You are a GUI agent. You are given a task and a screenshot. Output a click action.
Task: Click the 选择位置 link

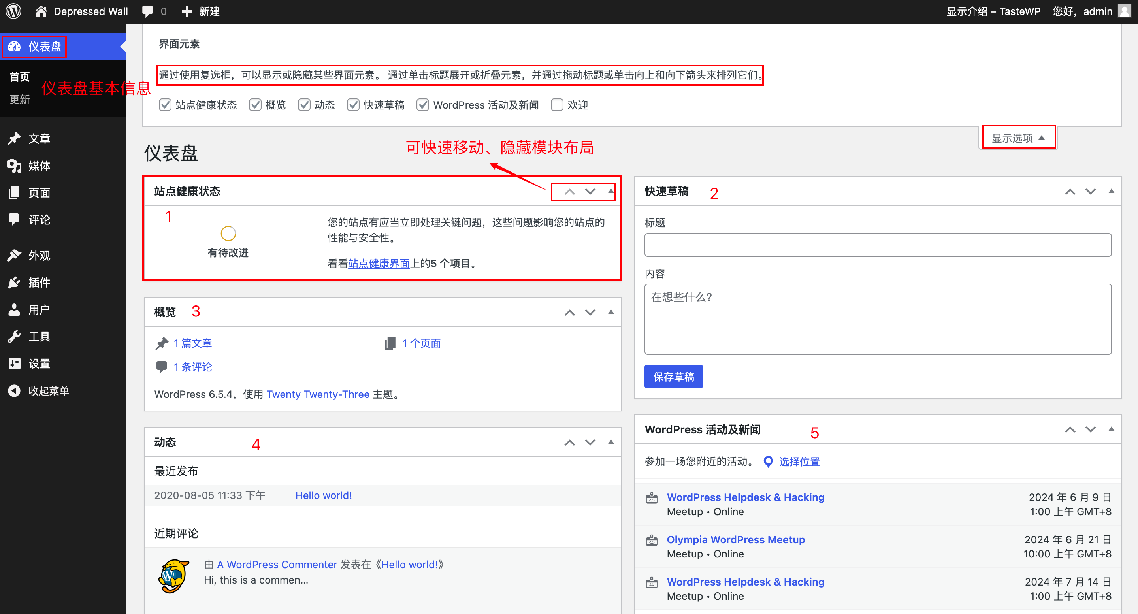799,462
